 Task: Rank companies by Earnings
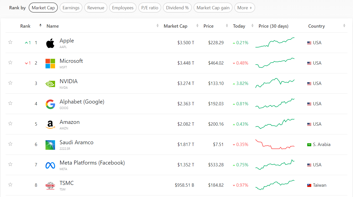pyautogui.click(x=71, y=8)
